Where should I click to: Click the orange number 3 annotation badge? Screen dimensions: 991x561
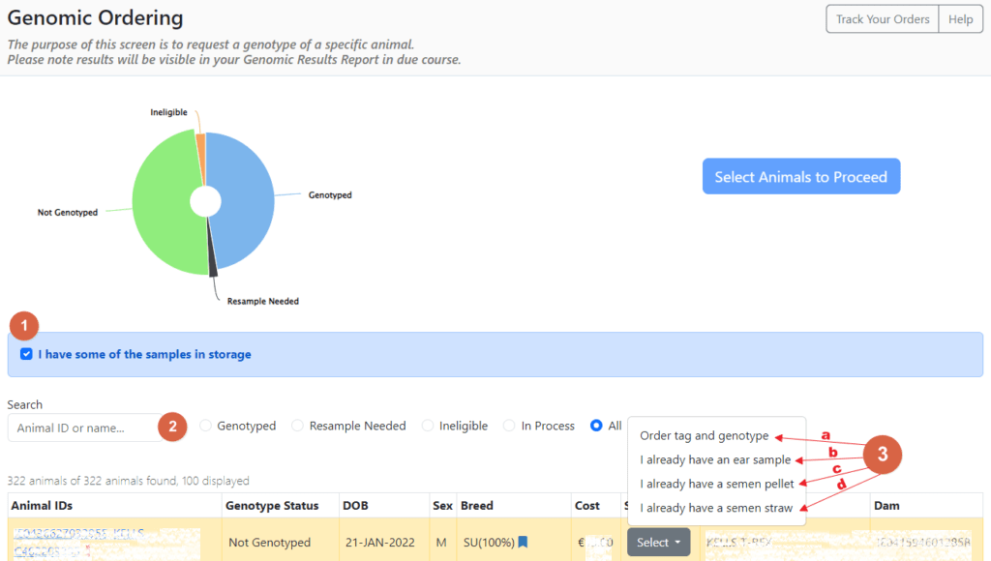pyautogui.click(x=882, y=454)
